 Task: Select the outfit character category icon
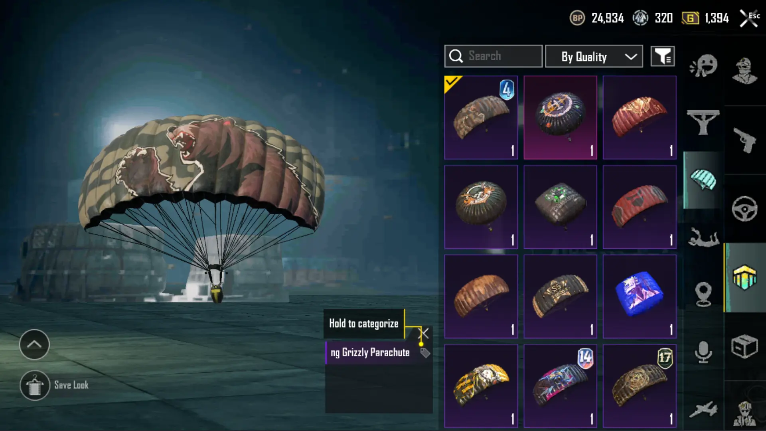tap(745, 71)
